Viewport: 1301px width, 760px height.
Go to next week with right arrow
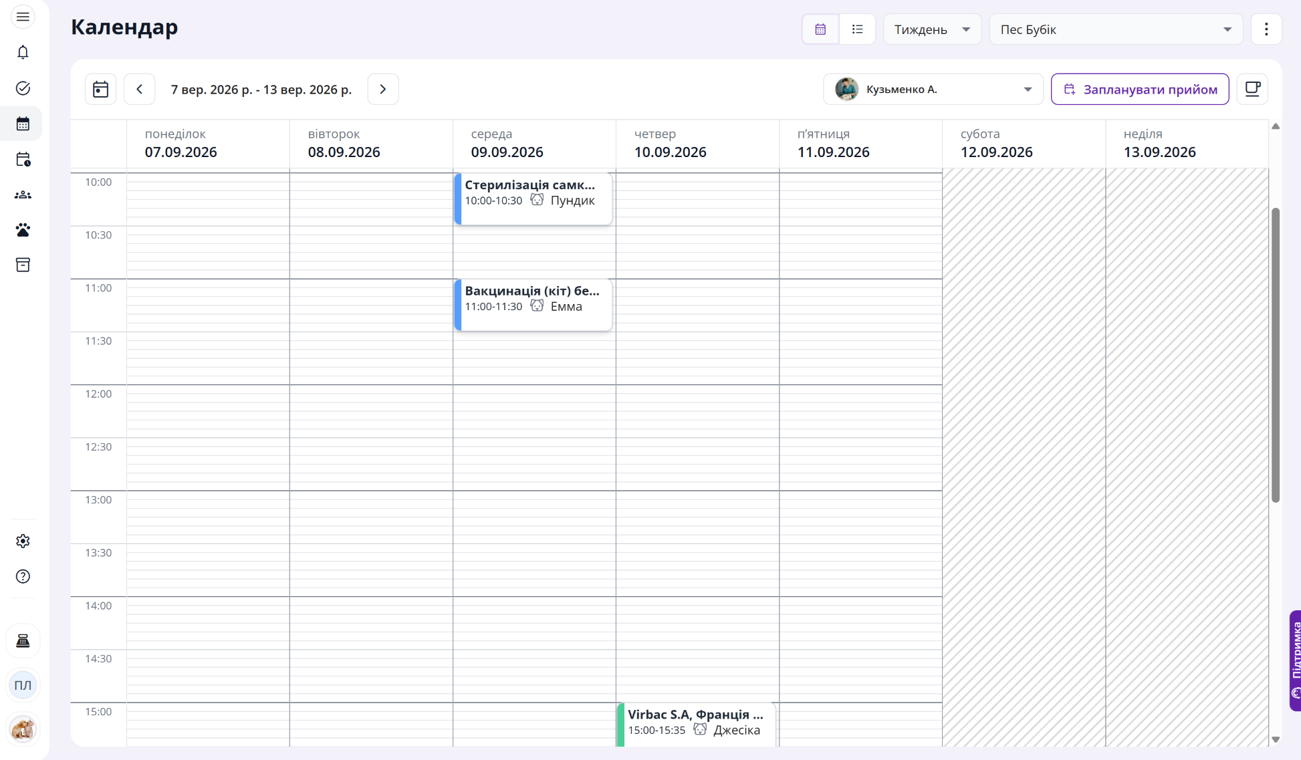tap(383, 89)
